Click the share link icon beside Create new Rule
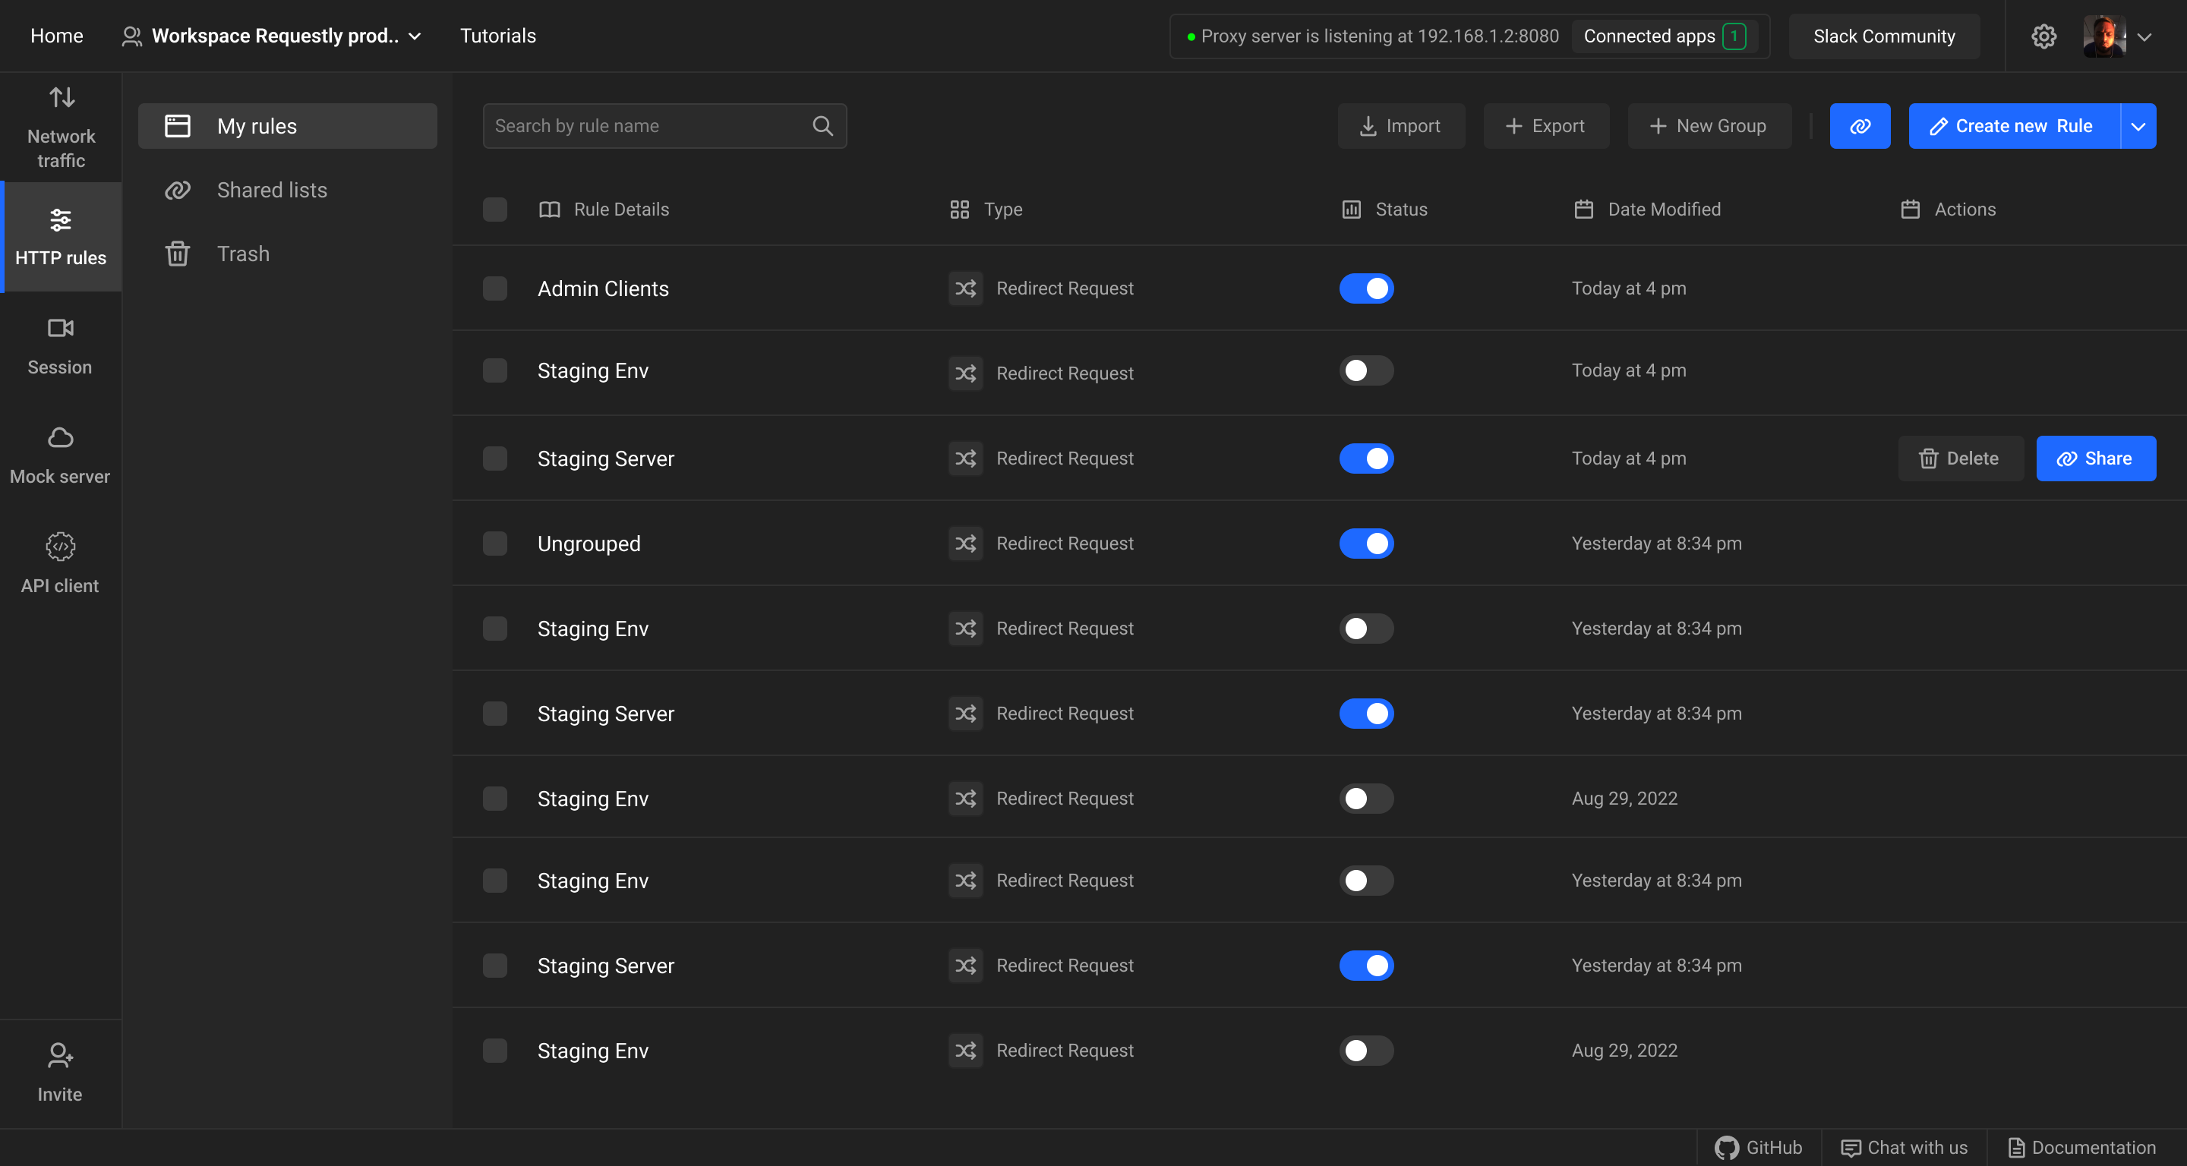Viewport: 2187px width, 1166px height. pyautogui.click(x=1859, y=125)
